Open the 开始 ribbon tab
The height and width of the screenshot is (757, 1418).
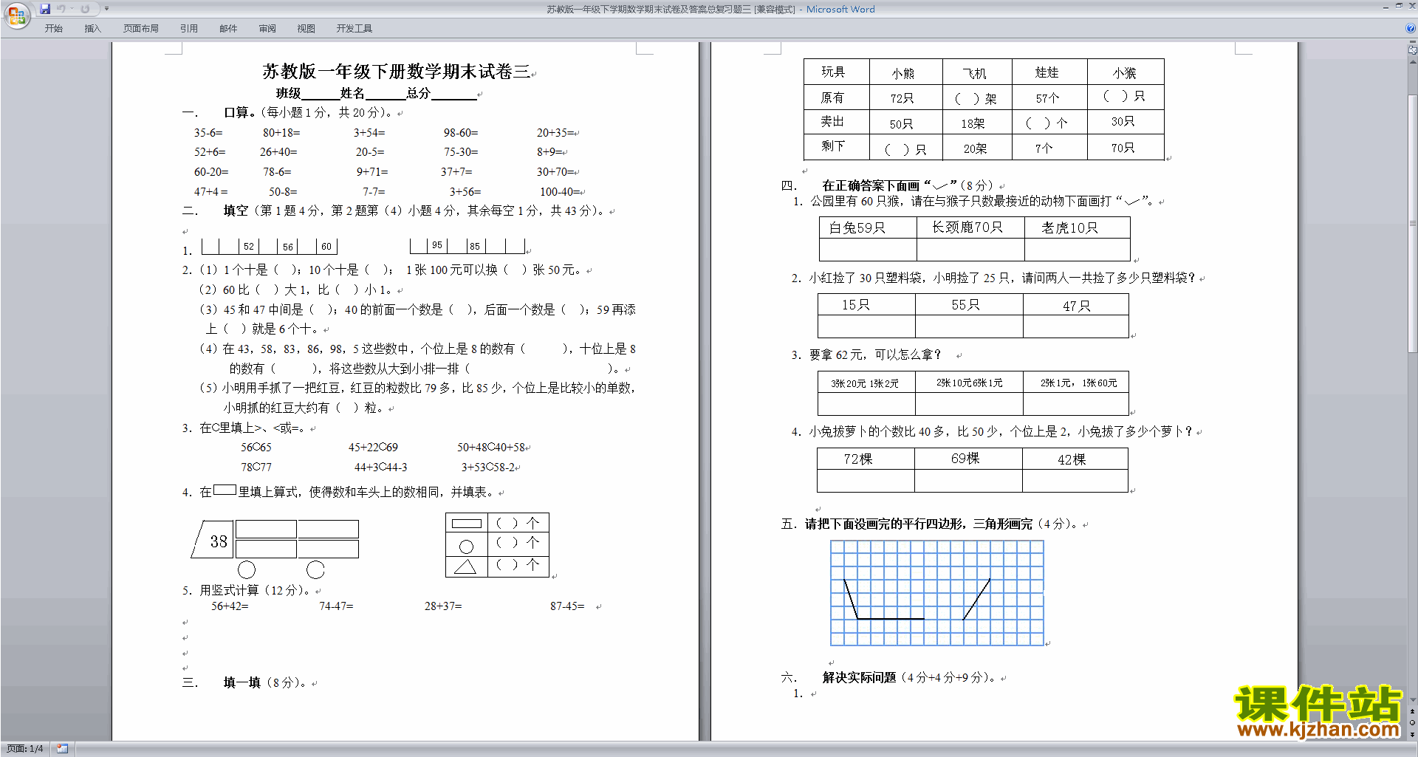pyautogui.click(x=53, y=29)
